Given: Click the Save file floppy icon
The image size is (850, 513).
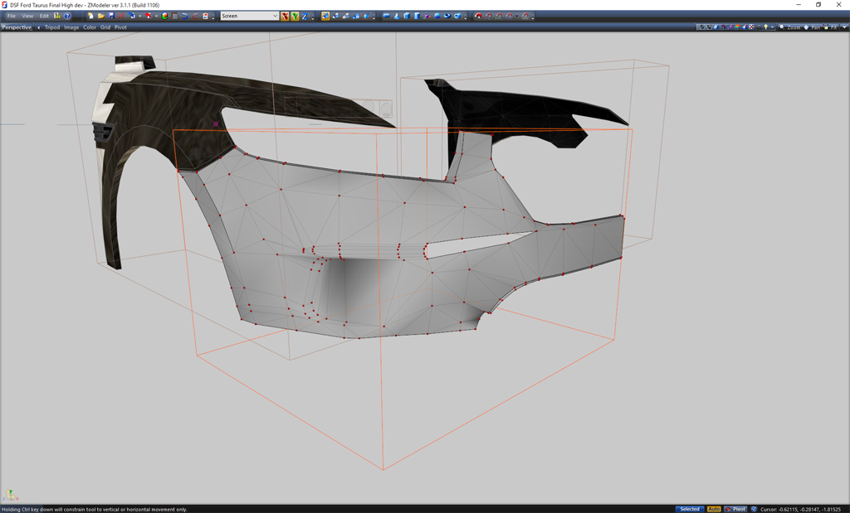Looking at the screenshot, I should point(111,16).
